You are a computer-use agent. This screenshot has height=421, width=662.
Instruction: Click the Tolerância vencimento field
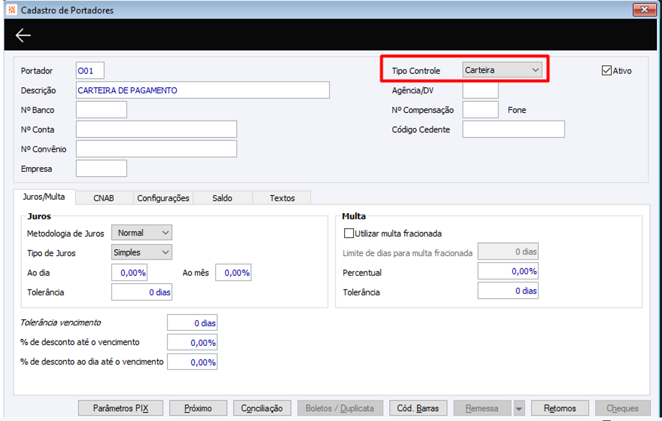click(192, 323)
